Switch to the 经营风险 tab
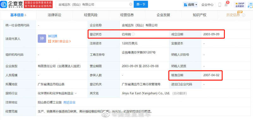 (91, 15)
